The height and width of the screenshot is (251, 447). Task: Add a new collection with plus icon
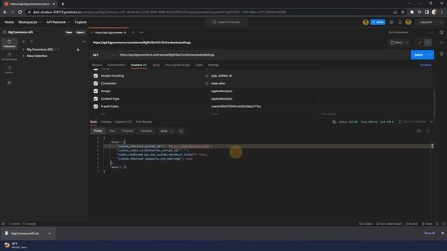tap(24, 42)
